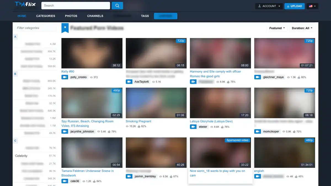This screenshot has width=331, height=186.
Task: Click the eye icon beside 572 views
Action: [x=92, y=77]
